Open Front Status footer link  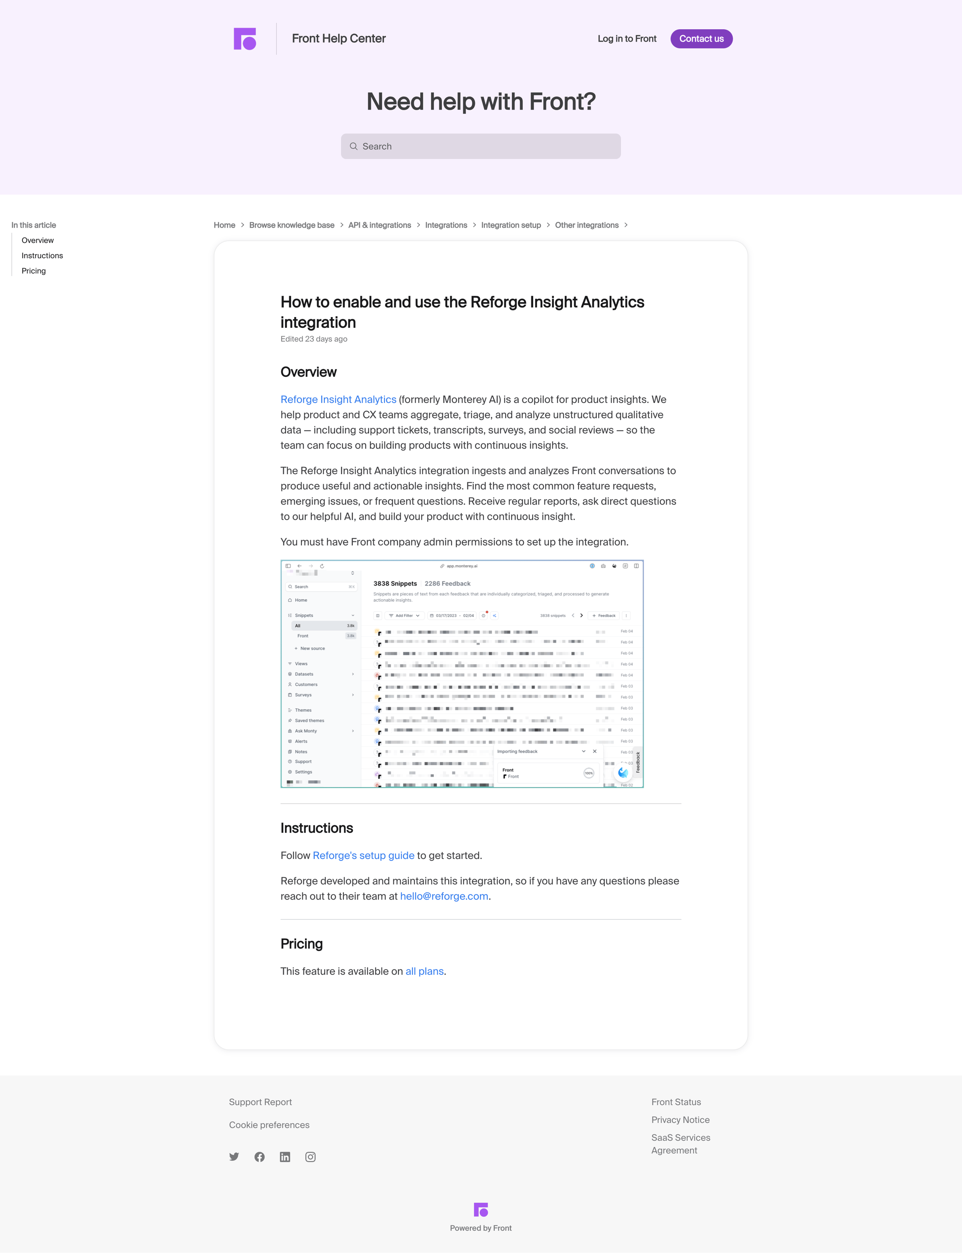pos(676,1102)
